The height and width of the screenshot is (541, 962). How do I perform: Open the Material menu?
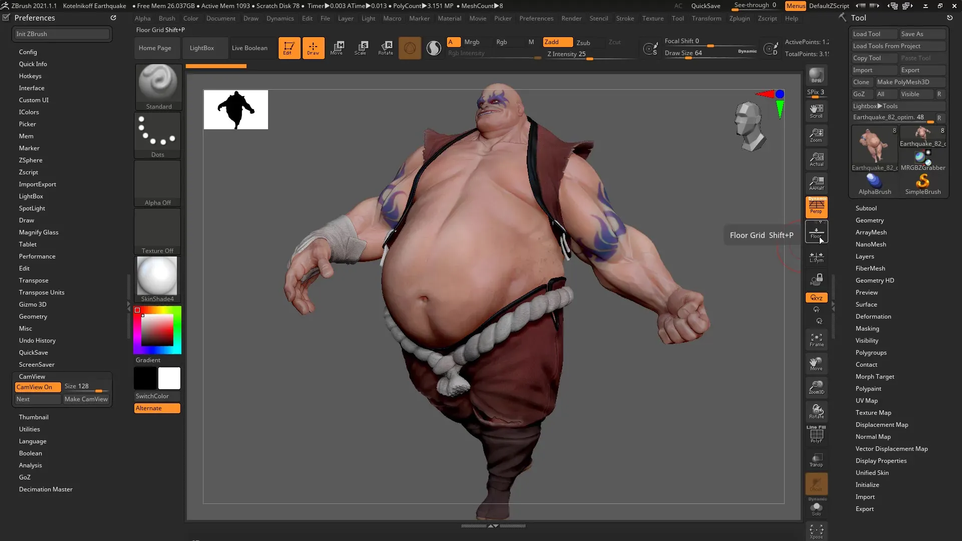coord(449,19)
